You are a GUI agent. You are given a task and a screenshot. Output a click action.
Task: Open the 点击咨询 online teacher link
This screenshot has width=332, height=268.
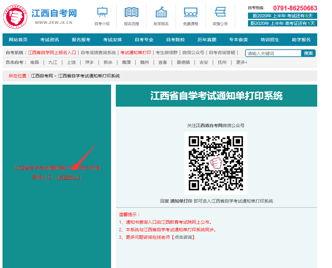(183, 237)
